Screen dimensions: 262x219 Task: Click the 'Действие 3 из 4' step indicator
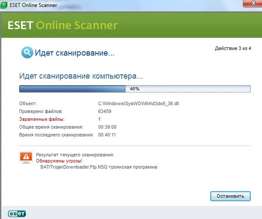(233, 48)
